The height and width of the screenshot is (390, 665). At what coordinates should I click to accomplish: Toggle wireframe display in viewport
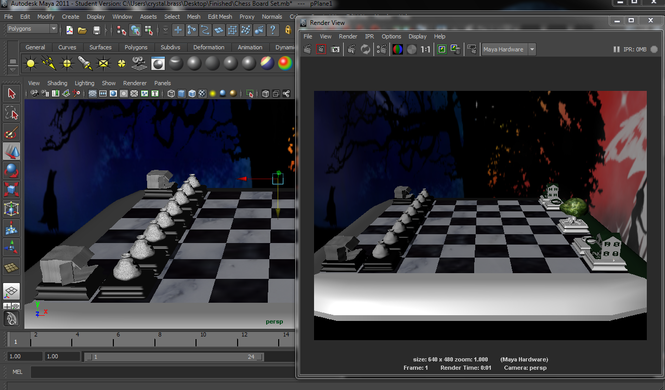(171, 93)
